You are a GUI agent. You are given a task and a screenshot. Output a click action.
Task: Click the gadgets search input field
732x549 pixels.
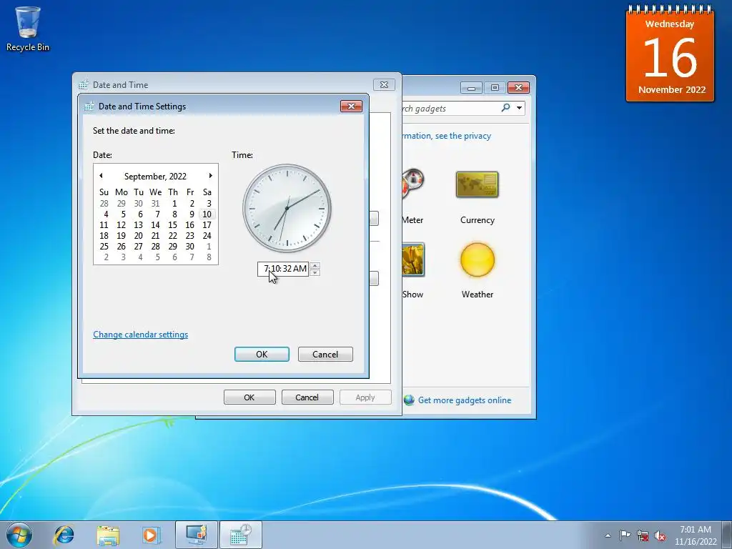click(448, 109)
